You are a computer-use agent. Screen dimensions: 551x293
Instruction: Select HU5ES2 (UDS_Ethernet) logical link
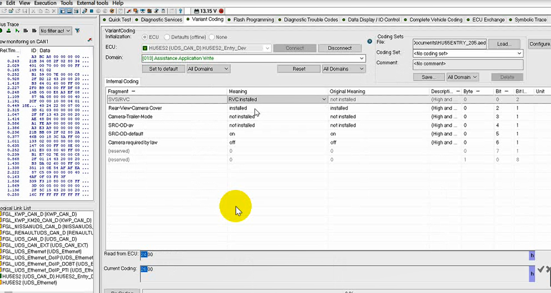point(29,282)
